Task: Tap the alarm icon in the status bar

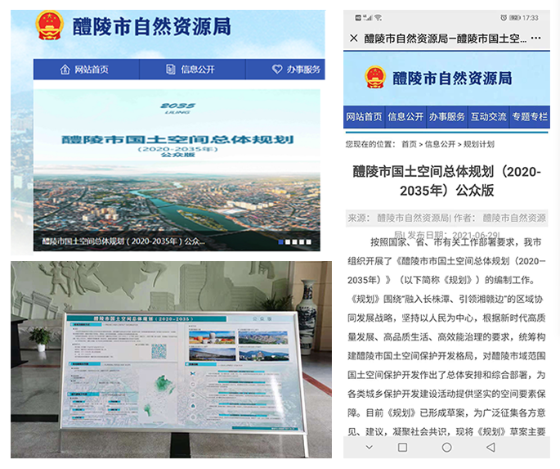Action: pos(504,17)
